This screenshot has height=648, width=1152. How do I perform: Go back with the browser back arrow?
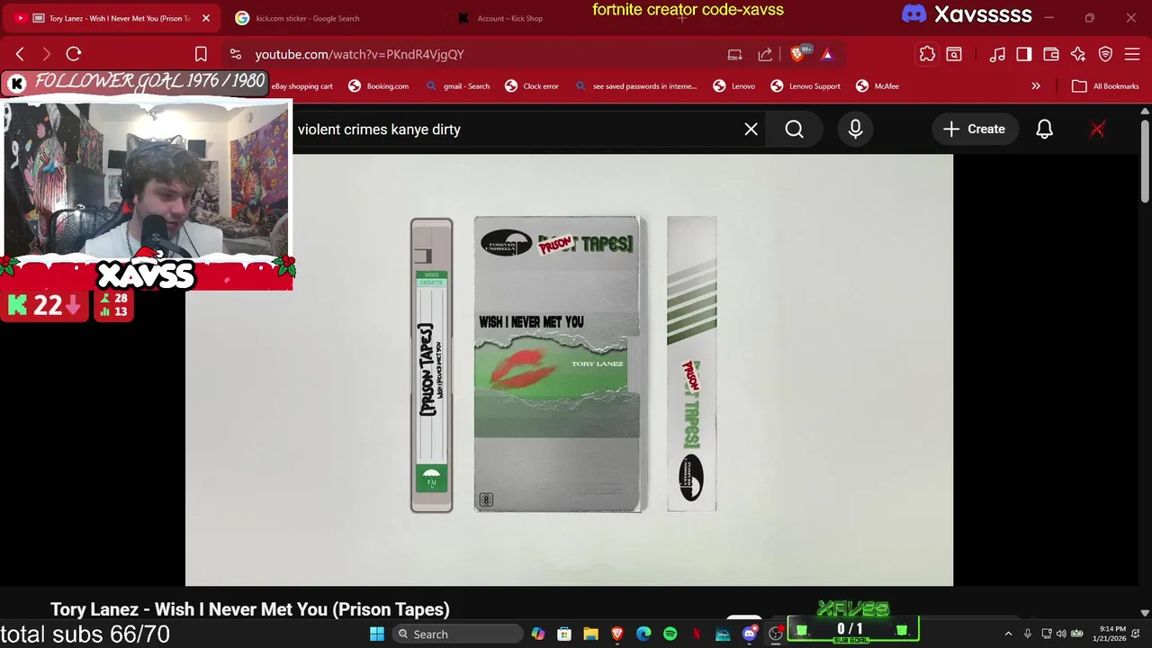point(20,54)
